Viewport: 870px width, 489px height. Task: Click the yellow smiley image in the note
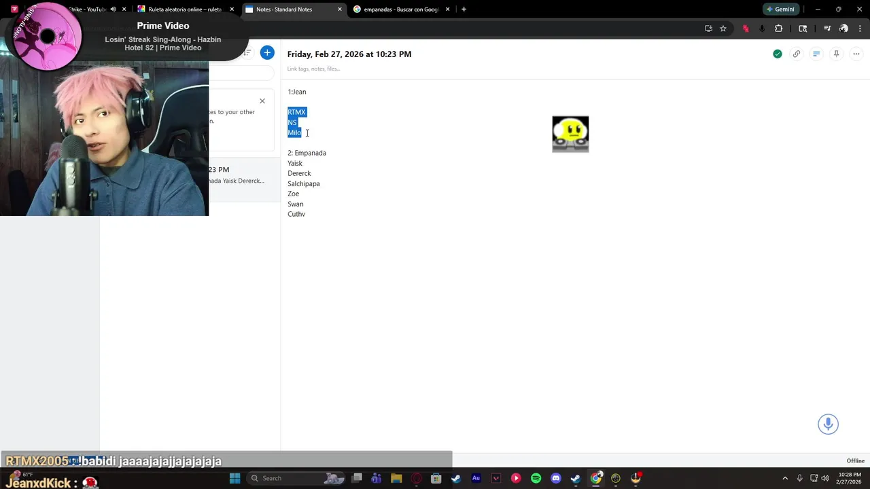point(570,134)
